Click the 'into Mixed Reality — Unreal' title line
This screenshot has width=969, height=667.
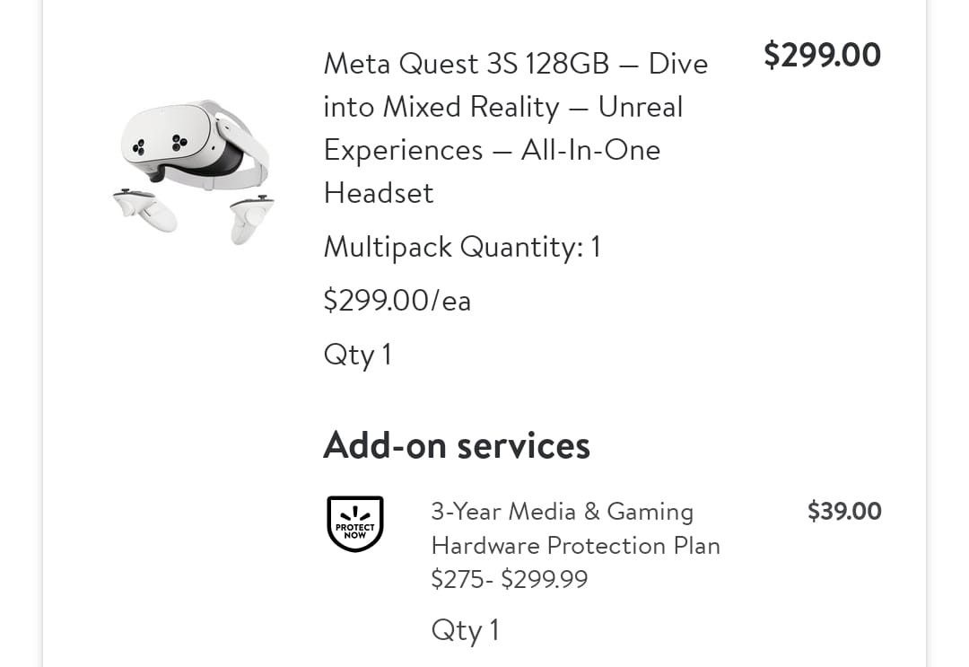[502, 107]
